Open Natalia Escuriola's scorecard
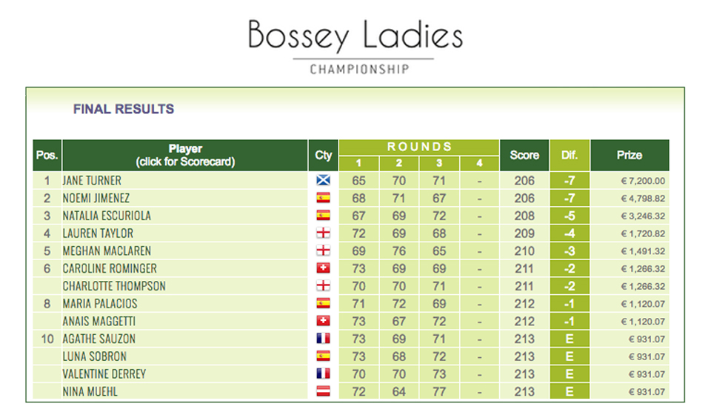The width and height of the screenshot is (711, 415). (x=107, y=216)
